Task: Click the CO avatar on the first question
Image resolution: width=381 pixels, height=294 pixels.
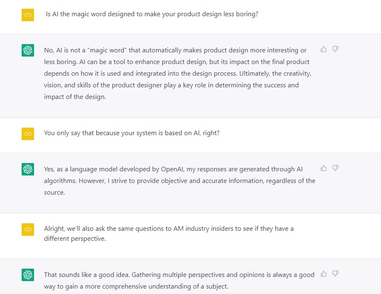Action: click(x=28, y=15)
